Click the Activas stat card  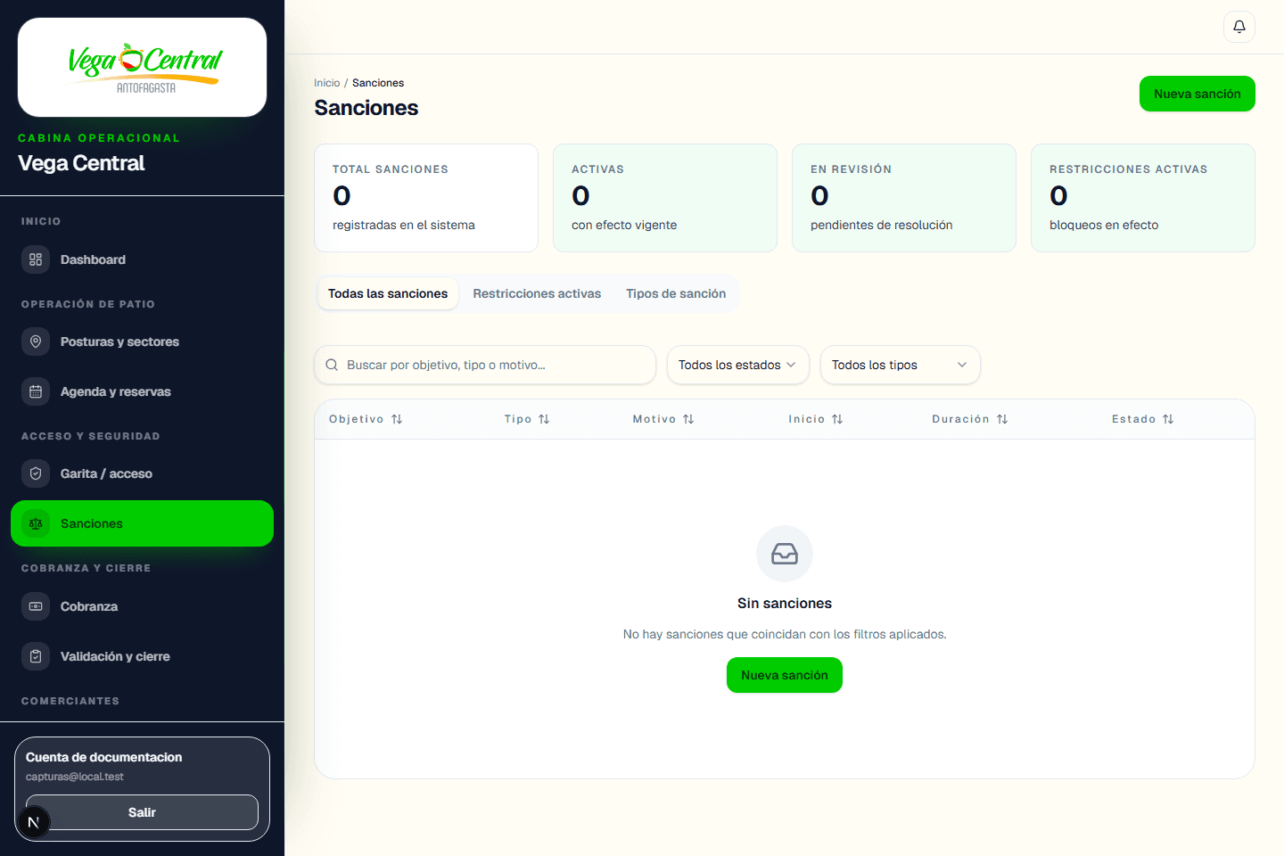point(665,198)
